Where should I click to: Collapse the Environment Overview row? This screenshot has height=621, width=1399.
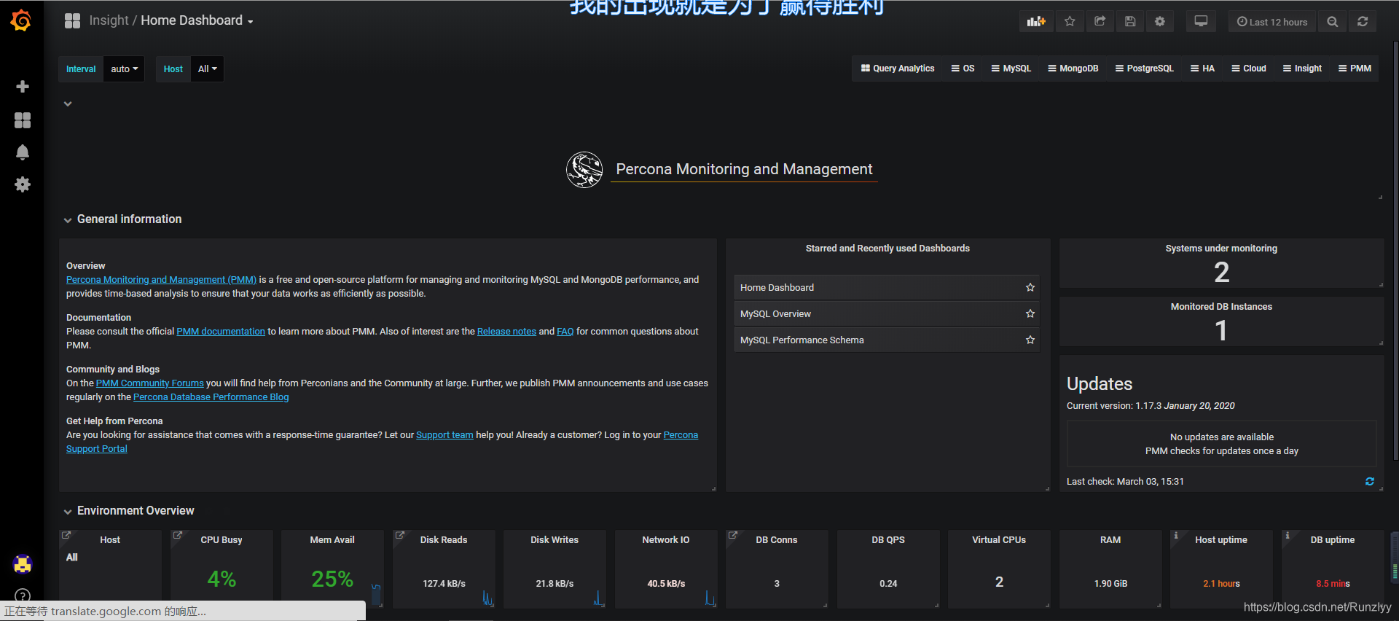pos(129,511)
